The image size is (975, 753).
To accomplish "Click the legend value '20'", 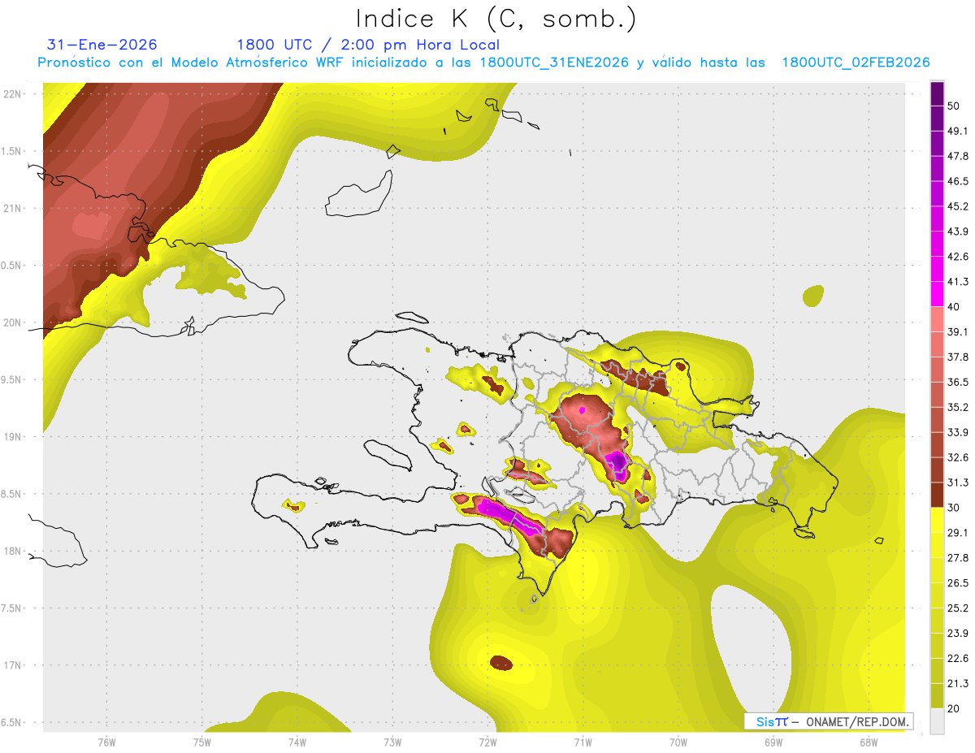I will 954,708.
